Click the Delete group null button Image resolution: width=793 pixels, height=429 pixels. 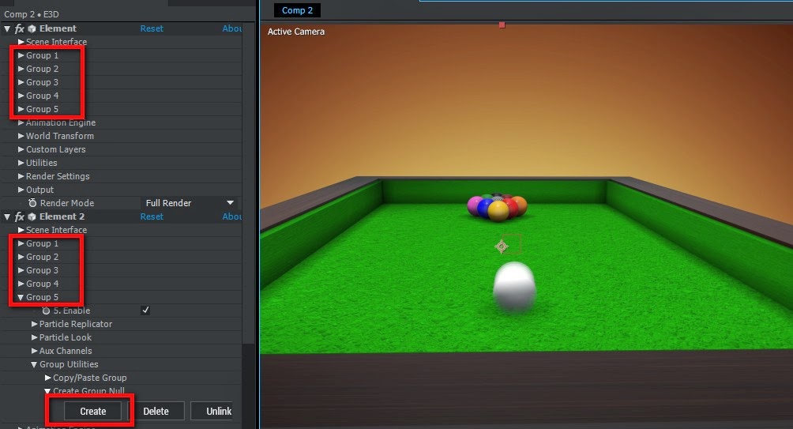point(156,412)
